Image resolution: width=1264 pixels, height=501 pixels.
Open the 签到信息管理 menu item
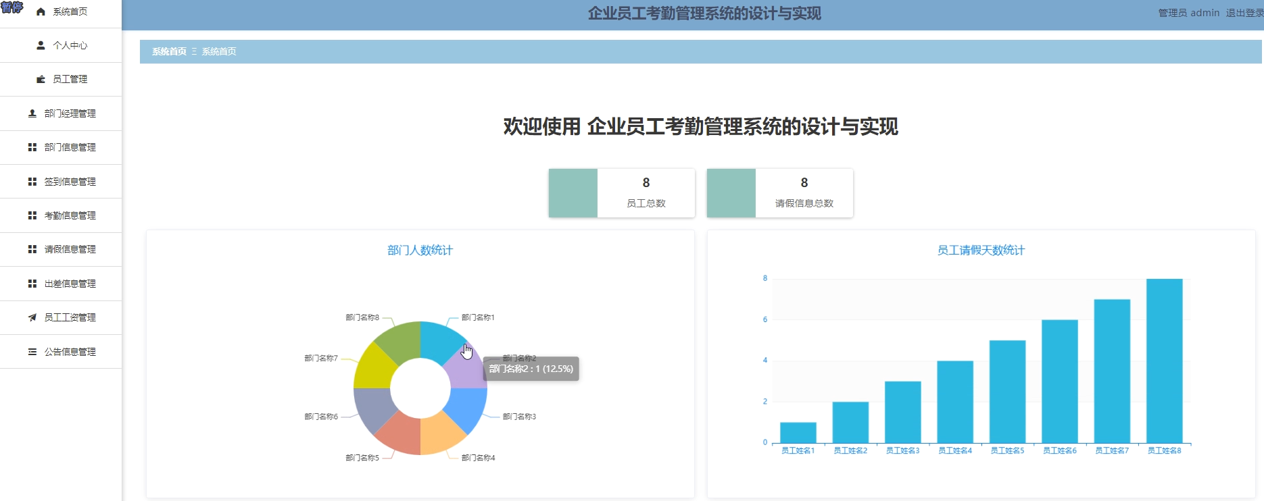(61, 182)
